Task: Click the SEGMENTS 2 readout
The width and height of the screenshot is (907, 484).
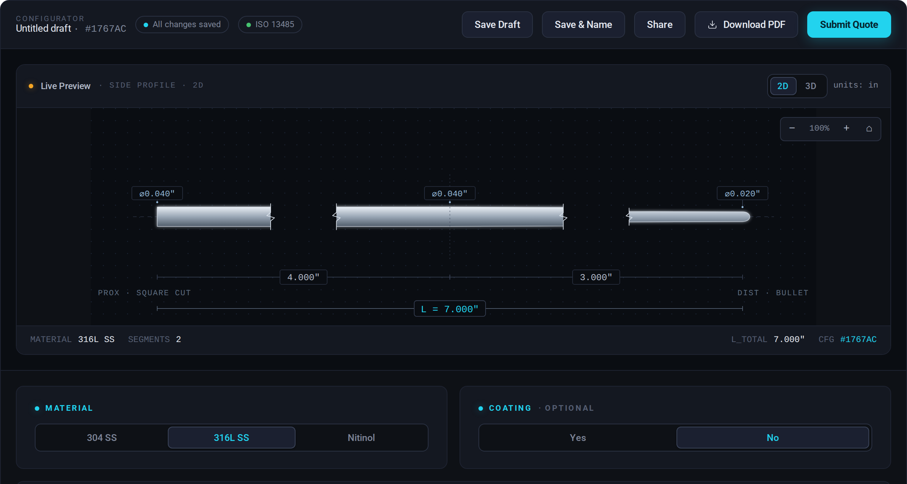Action: (x=155, y=339)
